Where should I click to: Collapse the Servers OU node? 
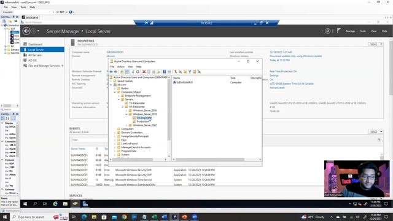(119, 99)
